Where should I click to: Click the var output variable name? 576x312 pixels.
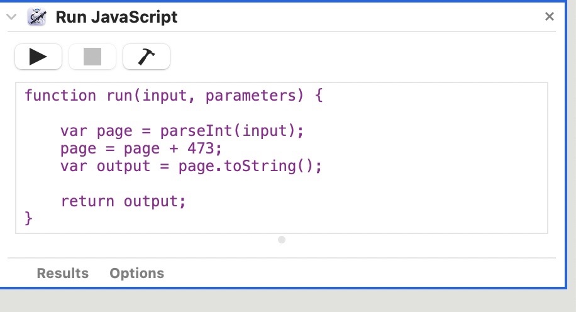[x=123, y=166]
